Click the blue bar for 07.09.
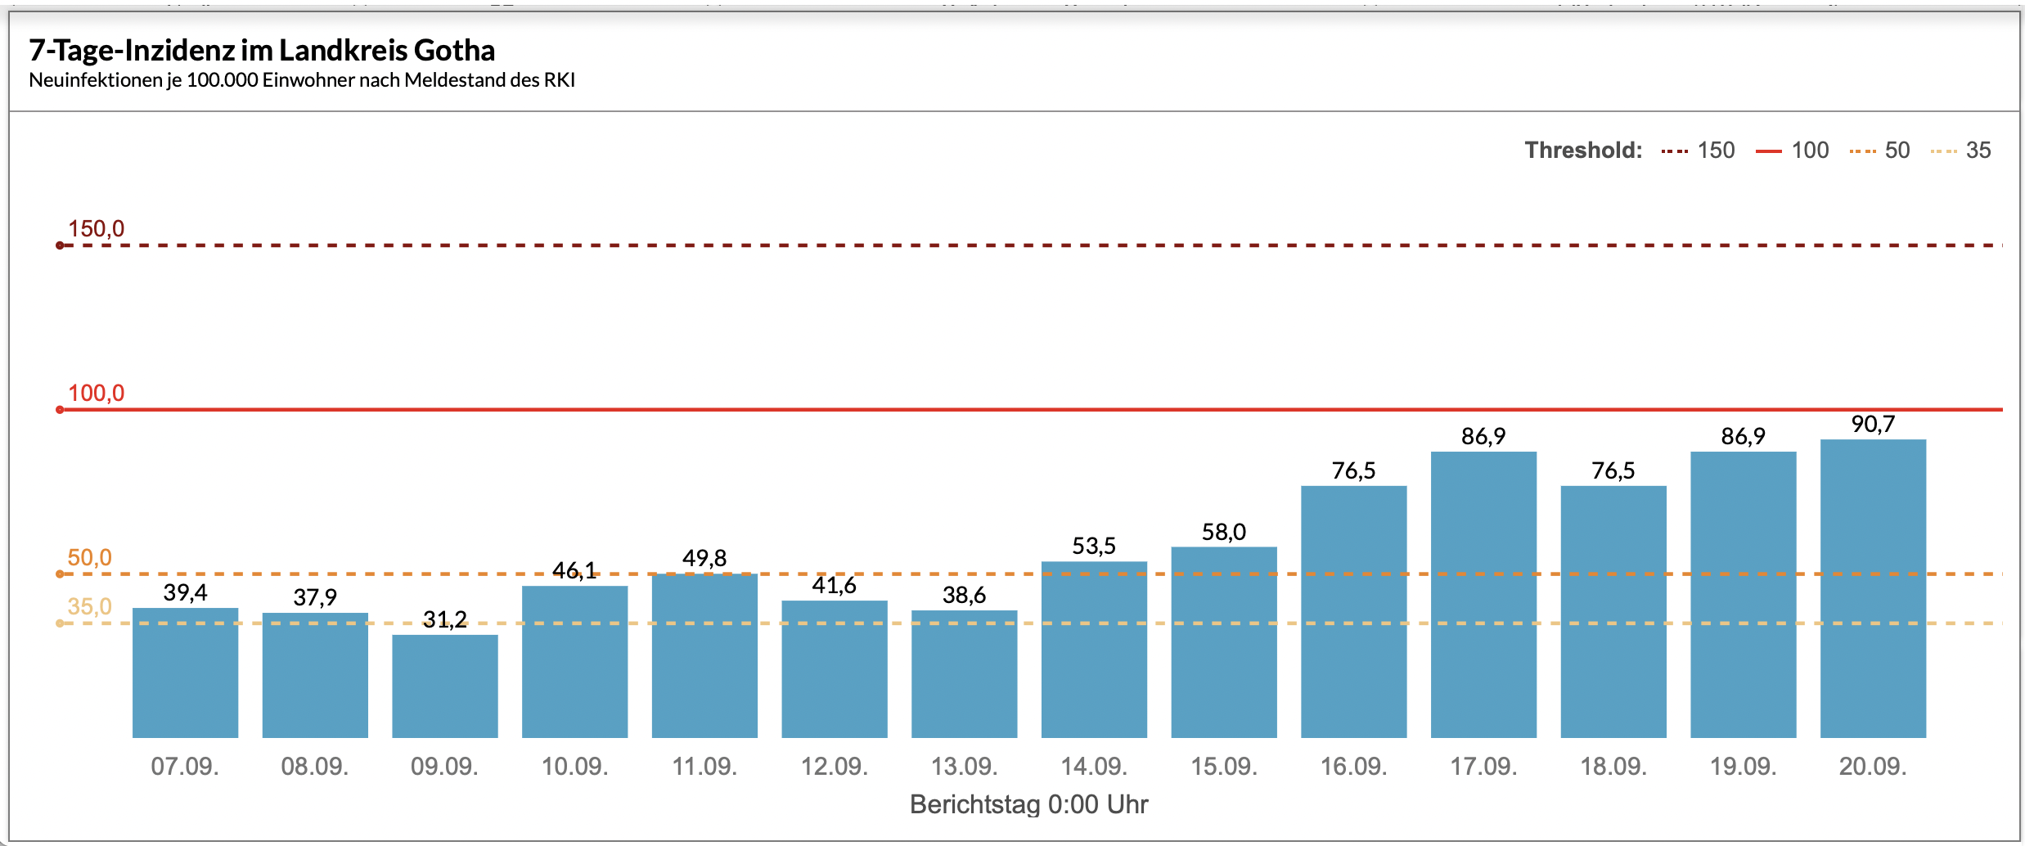 pos(185,673)
